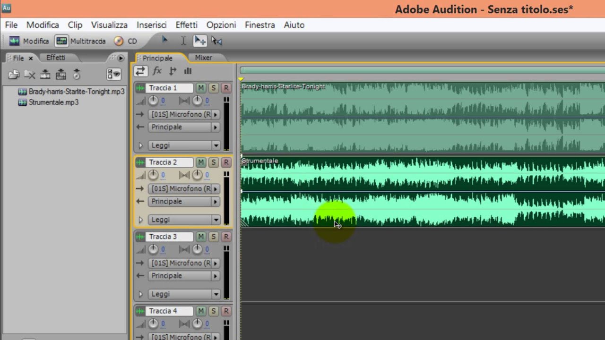Close the File panel tab
Image resolution: width=605 pixels, height=340 pixels.
[31, 58]
